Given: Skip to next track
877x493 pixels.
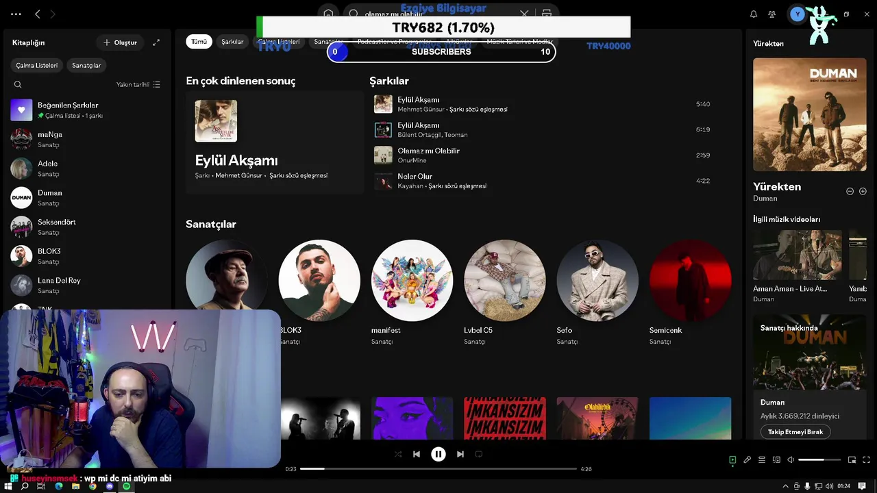Looking at the screenshot, I should 460,454.
